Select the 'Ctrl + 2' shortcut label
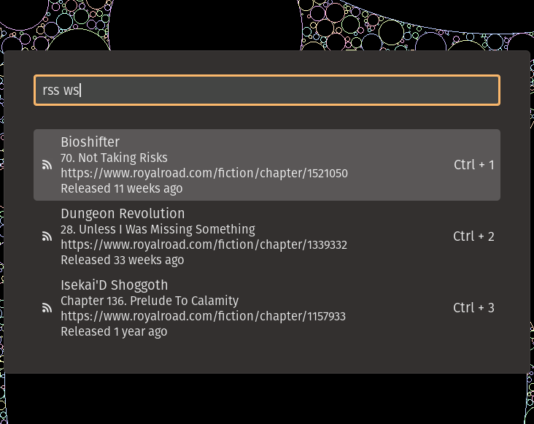This screenshot has height=424, width=534. point(473,236)
